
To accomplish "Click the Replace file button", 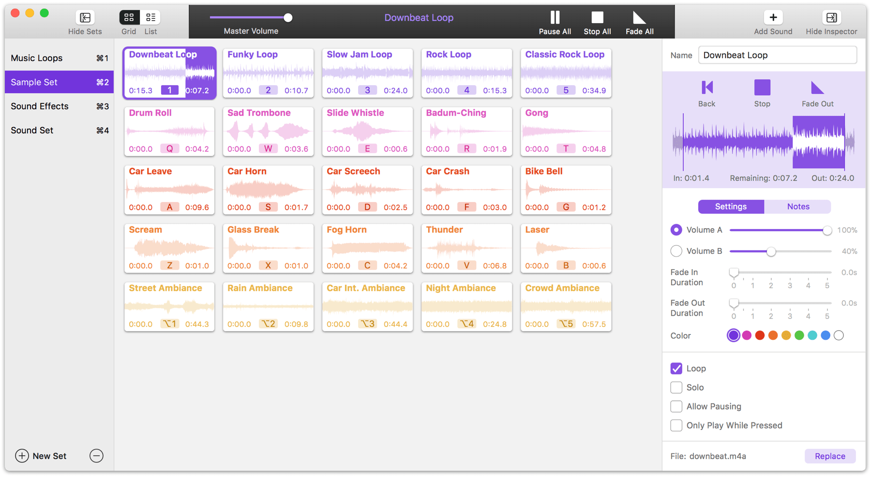I will click(x=829, y=456).
